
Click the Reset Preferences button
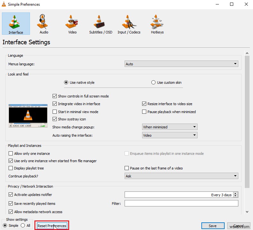tap(52, 226)
